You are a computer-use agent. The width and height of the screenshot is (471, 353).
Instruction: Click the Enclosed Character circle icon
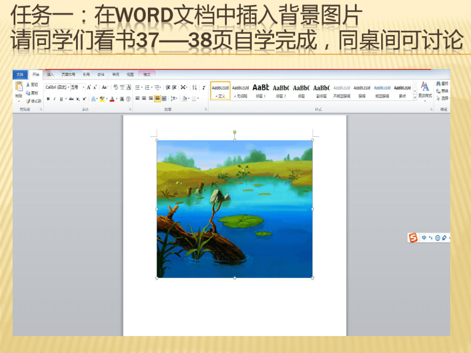pyautogui.click(x=129, y=99)
